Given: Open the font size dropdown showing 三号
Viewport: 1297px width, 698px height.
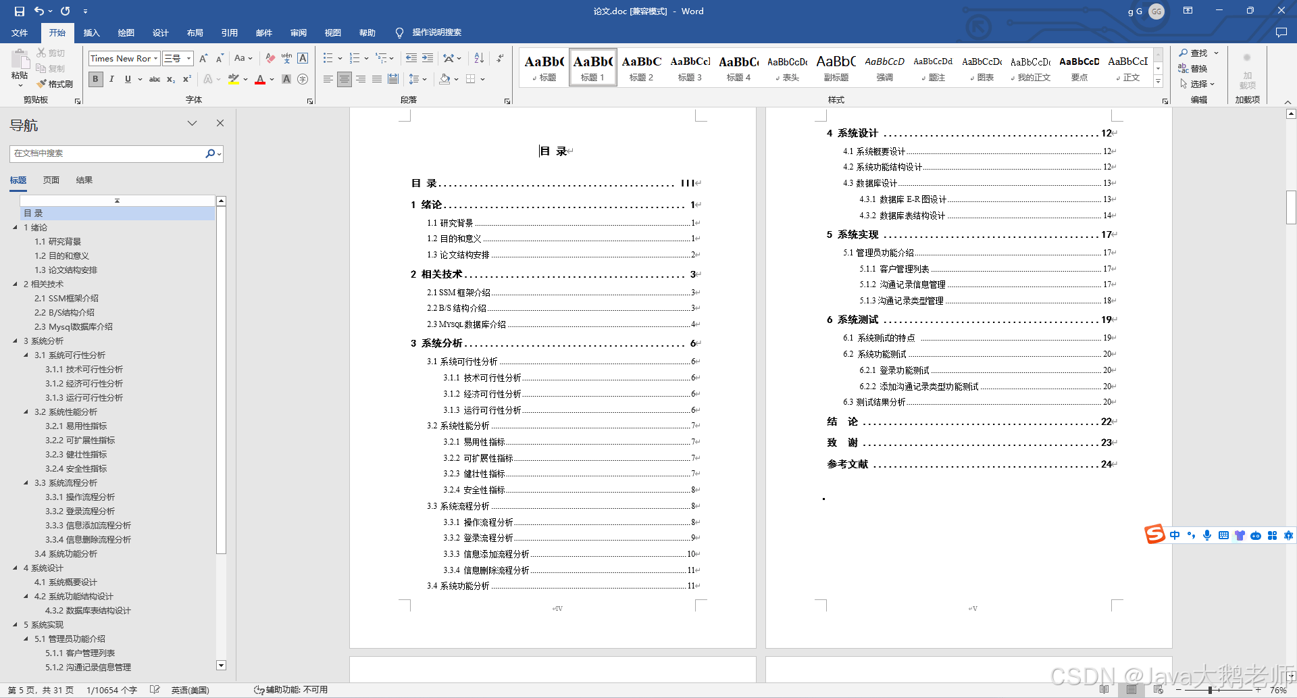Looking at the screenshot, I should coord(189,59).
